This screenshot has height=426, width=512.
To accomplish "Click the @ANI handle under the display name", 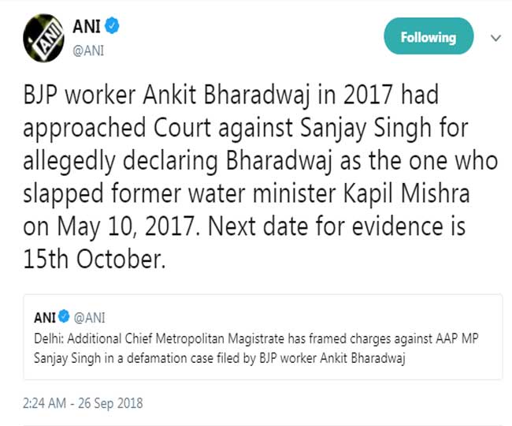I will coord(87,50).
